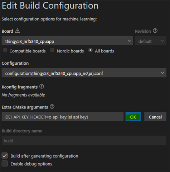This screenshot has width=170, height=172.
Task: Expand the Revision default dropdown
Action: (x=151, y=41)
